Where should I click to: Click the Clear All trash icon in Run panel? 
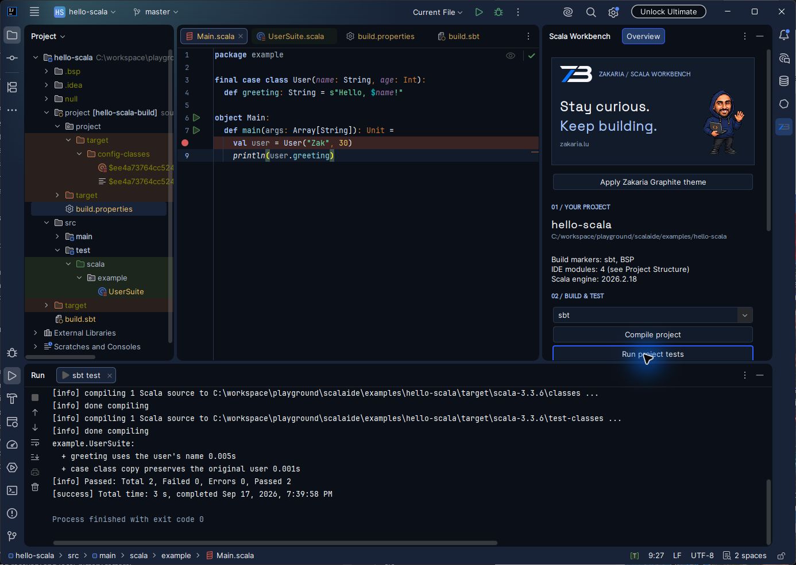coord(35,487)
